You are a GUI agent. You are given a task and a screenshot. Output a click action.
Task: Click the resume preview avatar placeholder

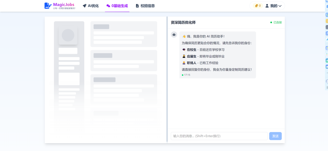point(68,35)
